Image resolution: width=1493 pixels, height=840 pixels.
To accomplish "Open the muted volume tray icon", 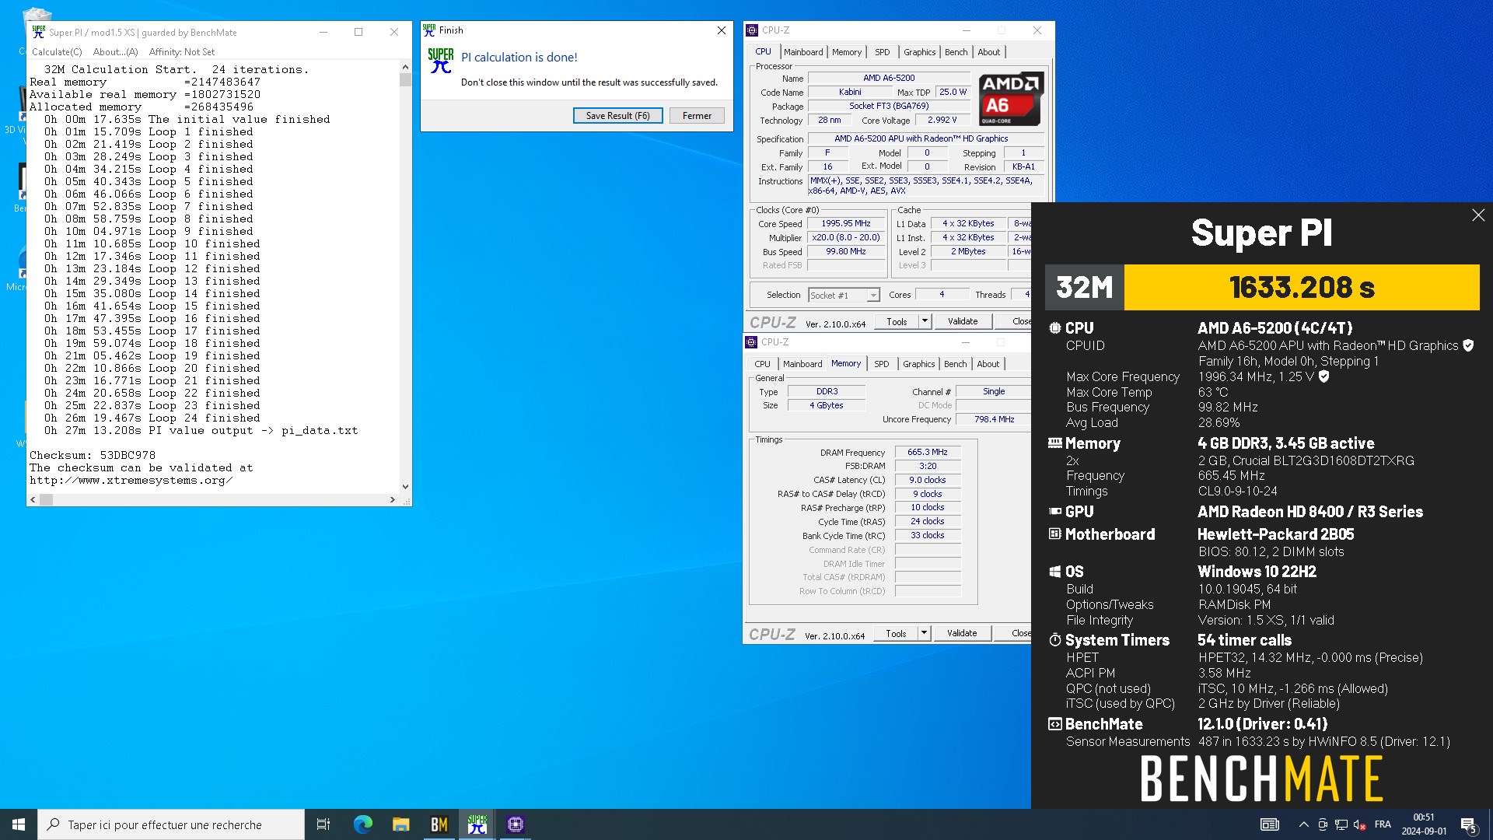I will pos(1359,824).
